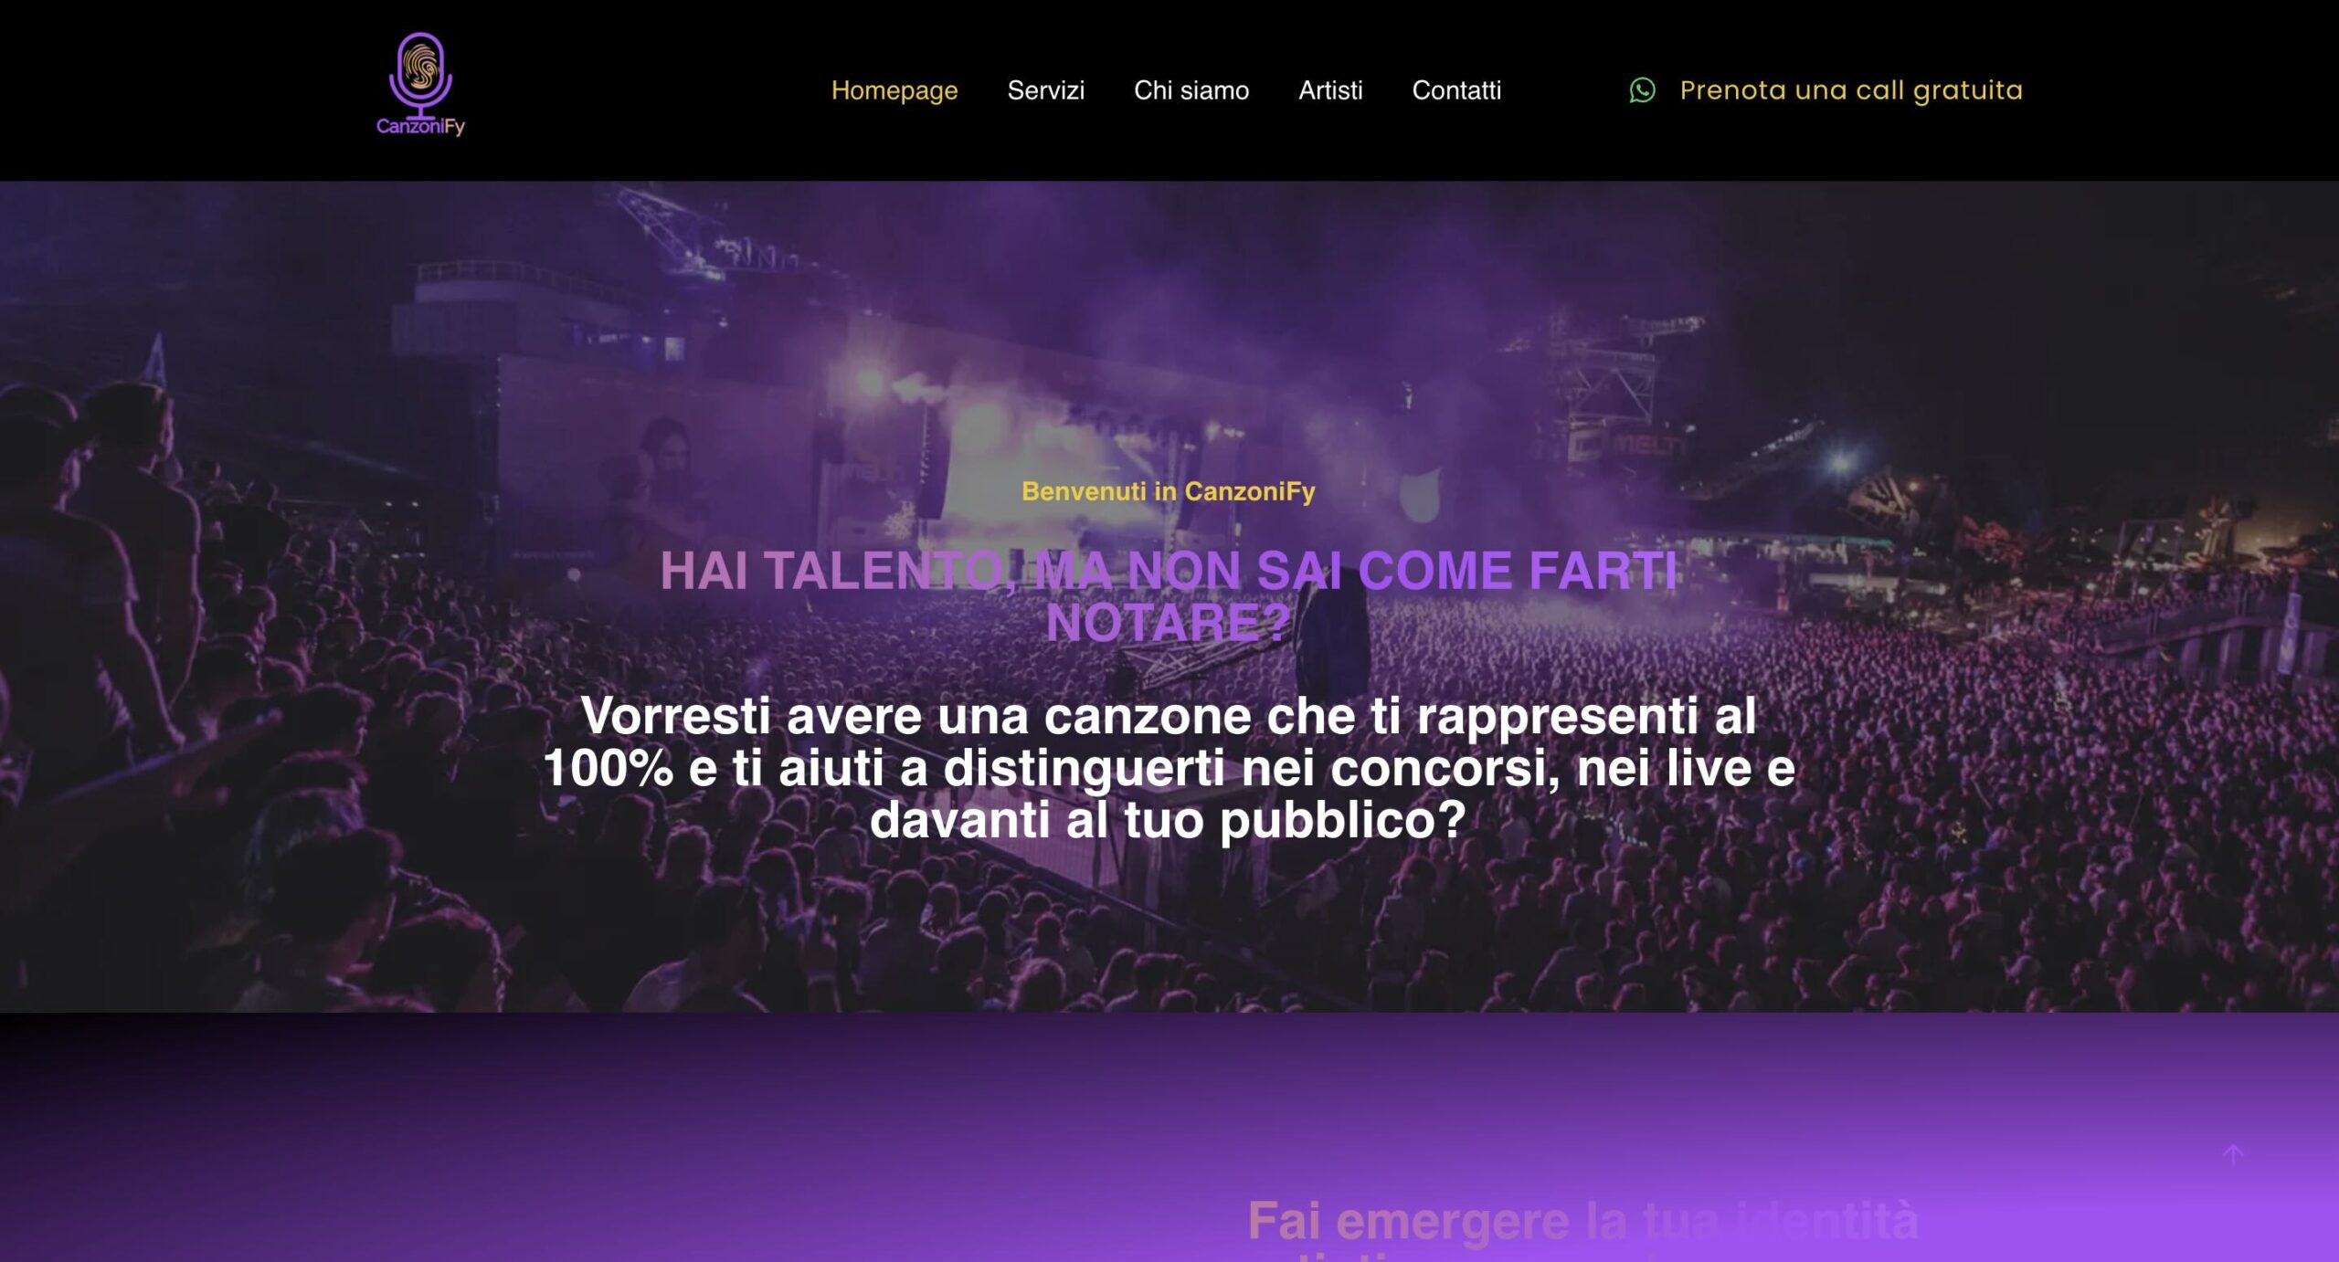2339x1262 pixels.
Task: Click the Benvenuti in CanzoniFy text
Action: (x=1169, y=491)
